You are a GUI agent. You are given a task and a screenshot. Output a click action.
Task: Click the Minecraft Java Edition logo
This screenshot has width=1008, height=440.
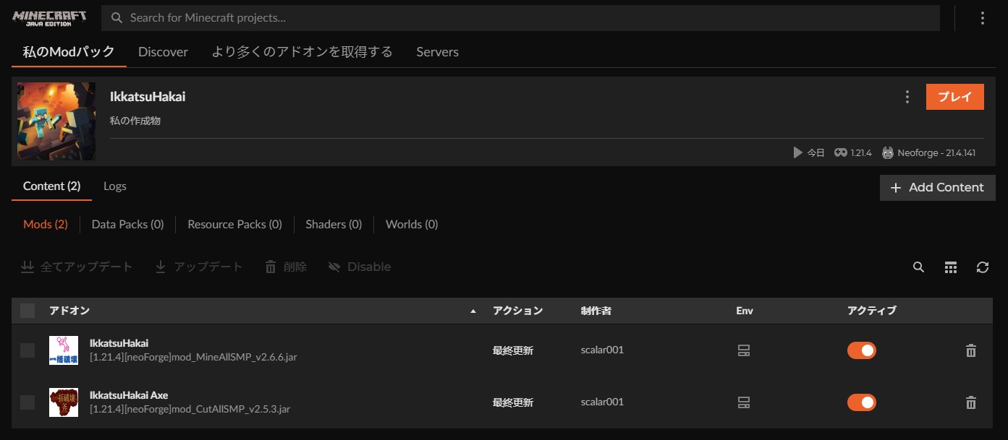coord(47,16)
